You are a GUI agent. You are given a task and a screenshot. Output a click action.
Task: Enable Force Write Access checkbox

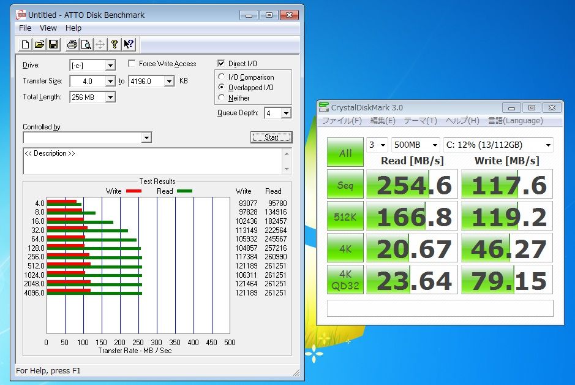tap(132, 64)
